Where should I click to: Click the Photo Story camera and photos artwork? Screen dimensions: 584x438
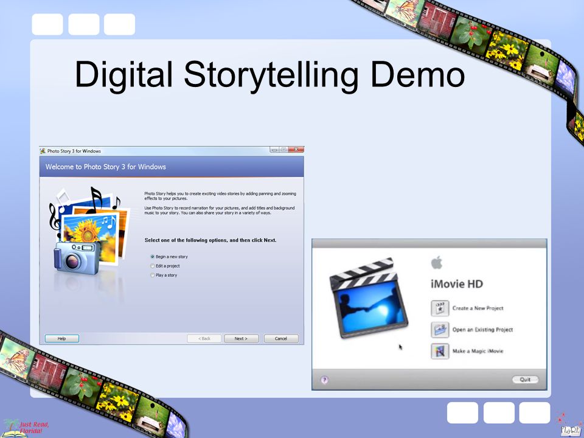89,231
